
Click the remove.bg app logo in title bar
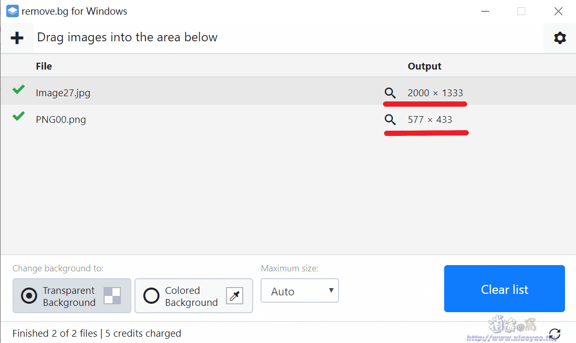coord(13,11)
